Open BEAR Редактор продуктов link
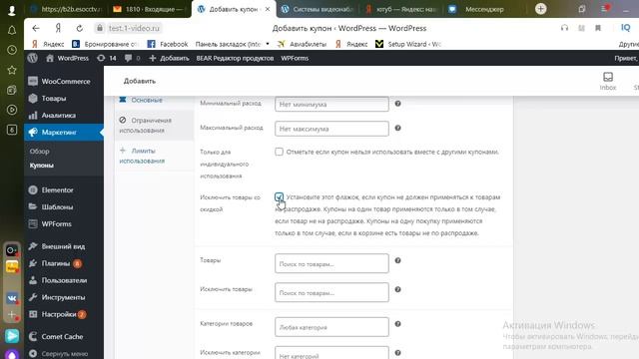Viewport: 639px width, 359px height. [235, 58]
